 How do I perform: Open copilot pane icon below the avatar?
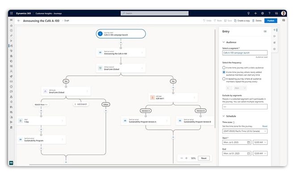pyautogui.click(x=283, y=20)
